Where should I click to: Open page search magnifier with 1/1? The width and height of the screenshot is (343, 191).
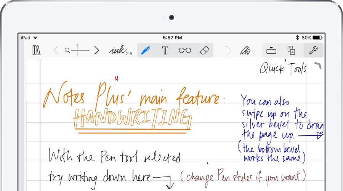click(x=77, y=50)
